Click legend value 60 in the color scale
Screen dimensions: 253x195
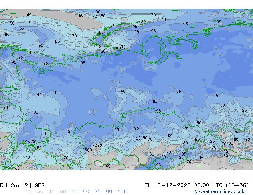tap(63, 192)
